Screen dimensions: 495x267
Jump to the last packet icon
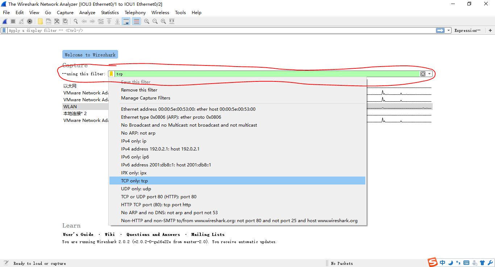(x=117, y=21)
